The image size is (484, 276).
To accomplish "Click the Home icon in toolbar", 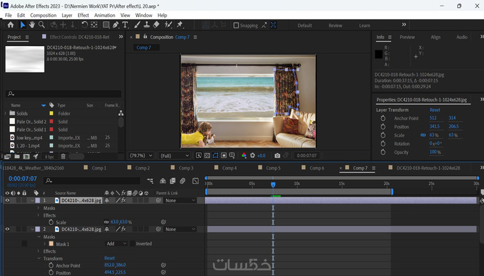I will pos(11,25).
